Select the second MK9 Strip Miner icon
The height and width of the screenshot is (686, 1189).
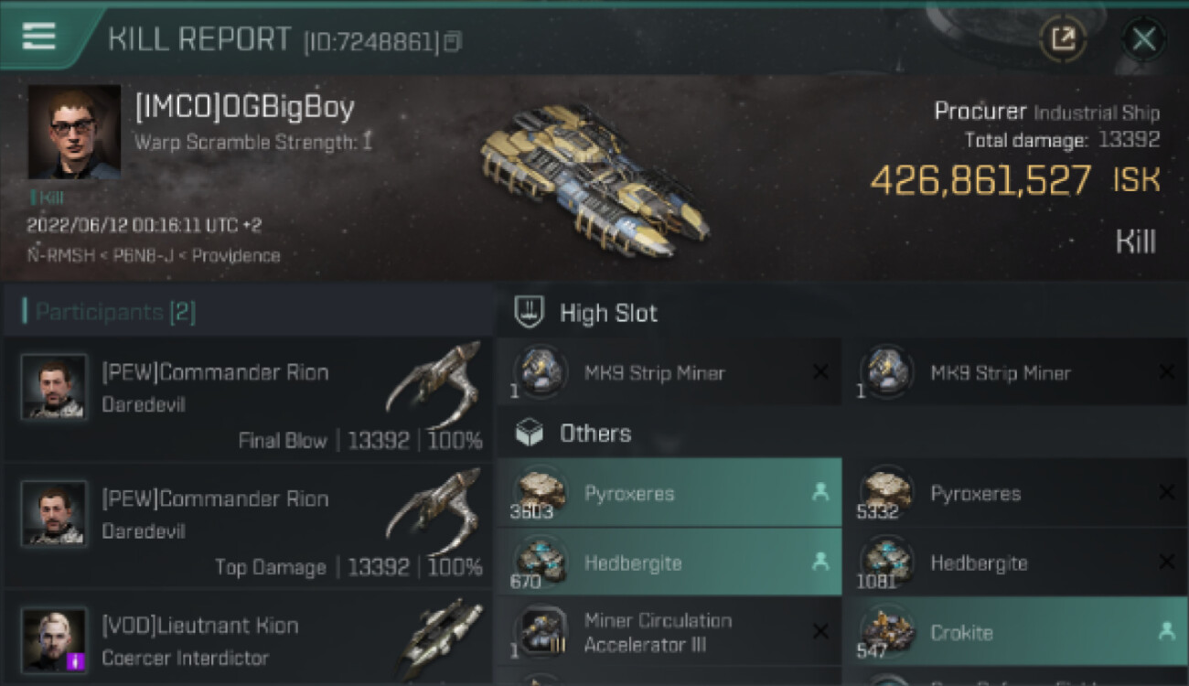(x=885, y=371)
